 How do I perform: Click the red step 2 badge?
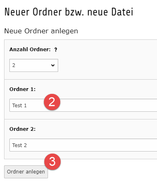click(x=52, y=102)
